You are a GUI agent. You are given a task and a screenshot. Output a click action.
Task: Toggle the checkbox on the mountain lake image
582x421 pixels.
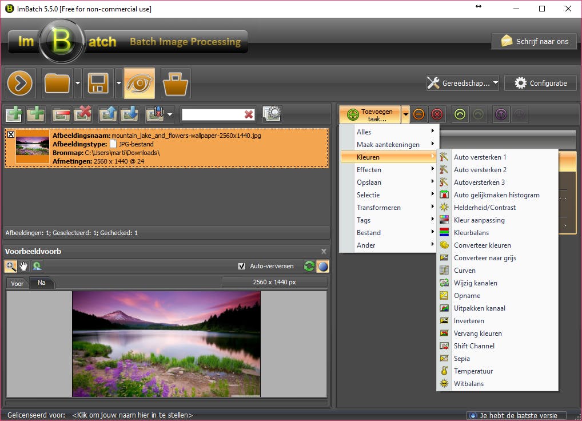click(11, 134)
